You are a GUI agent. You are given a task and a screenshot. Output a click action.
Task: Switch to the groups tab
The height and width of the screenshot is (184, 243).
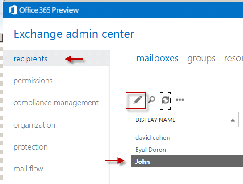[x=201, y=59]
